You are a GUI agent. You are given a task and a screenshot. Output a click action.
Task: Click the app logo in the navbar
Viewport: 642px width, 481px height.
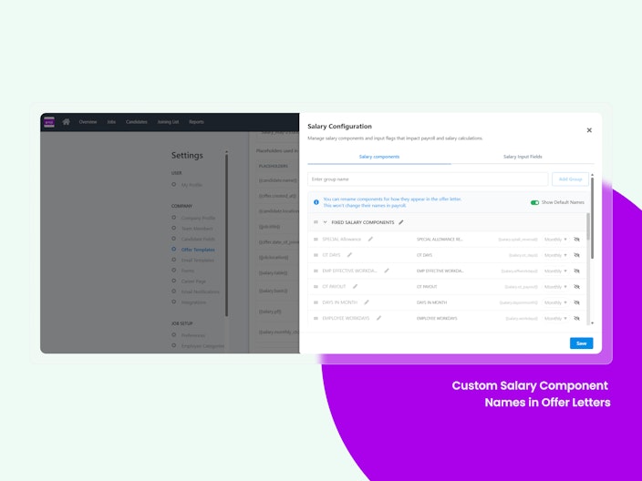(49, 122)
